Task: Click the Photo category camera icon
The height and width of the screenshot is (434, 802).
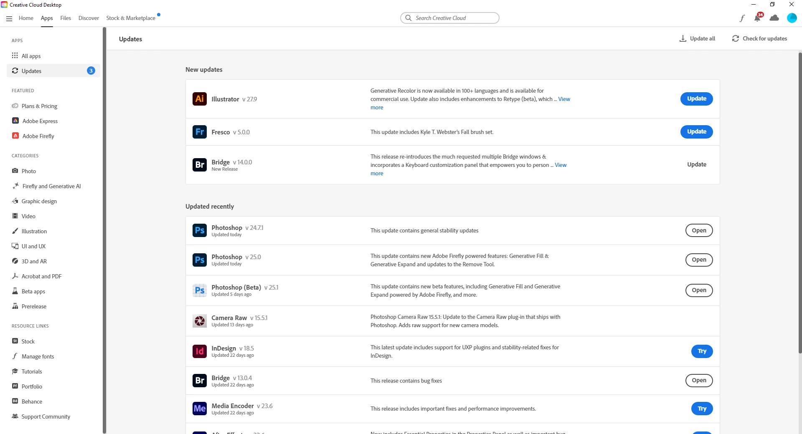Action: pyautogui.click(x=15, y=171)
